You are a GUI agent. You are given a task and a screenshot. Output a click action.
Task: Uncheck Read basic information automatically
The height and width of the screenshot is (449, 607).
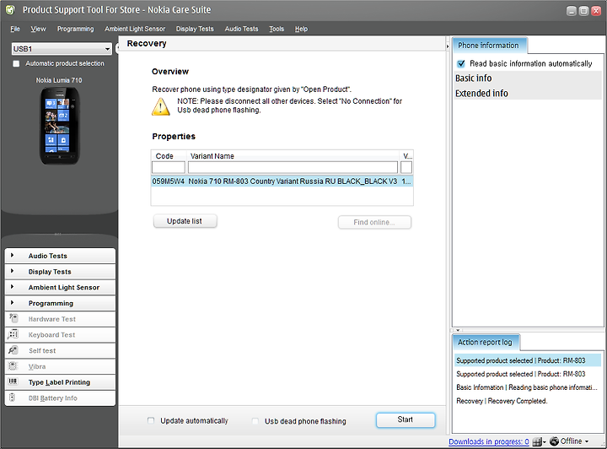click(x=461, y=63)
